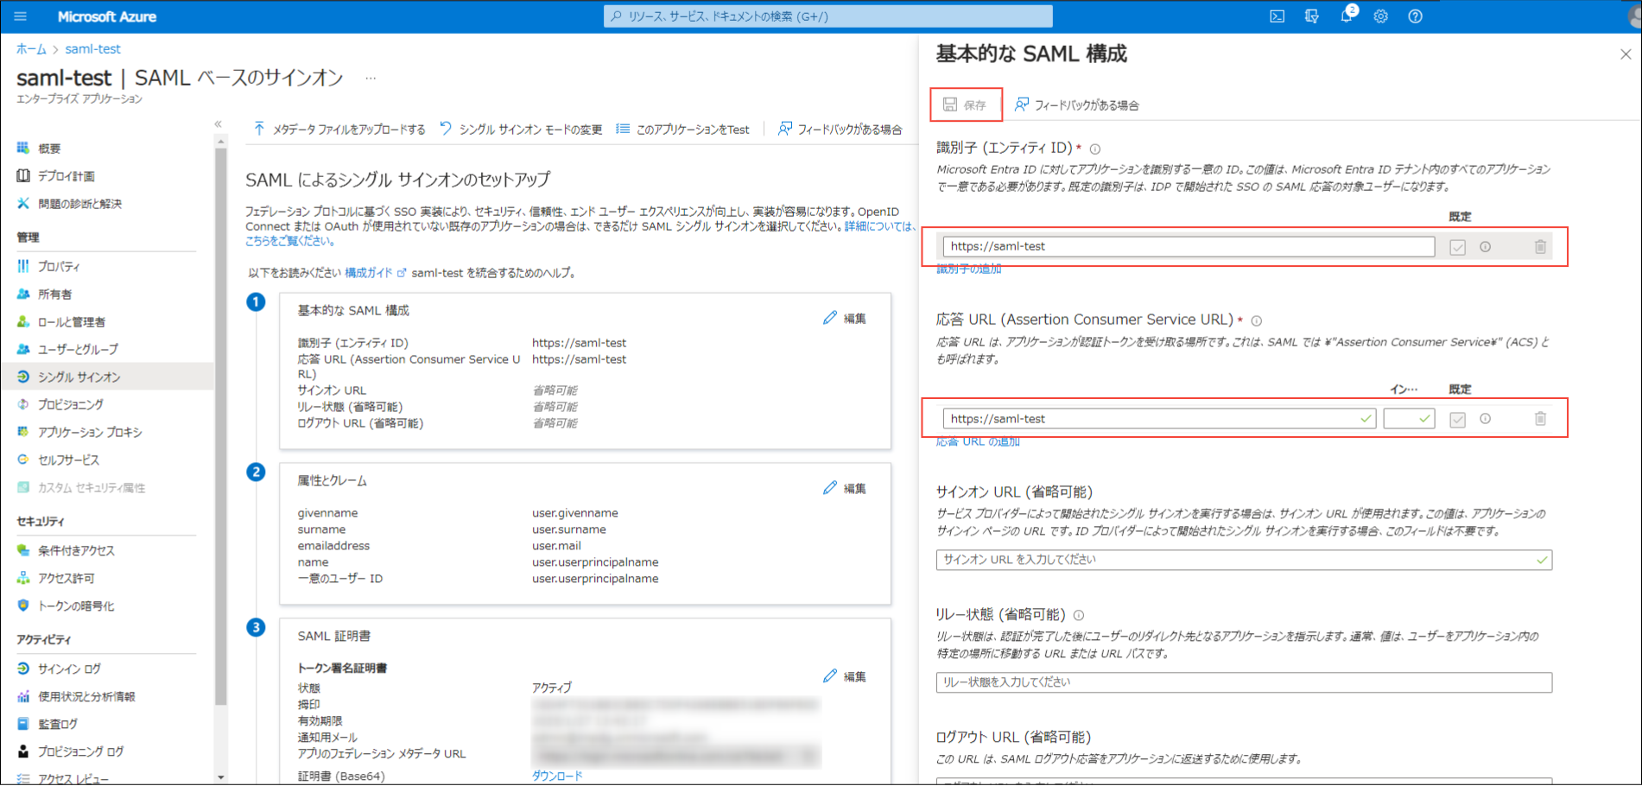The height and width of the screenshot is (786, 1642).
Task: Click the Azure search box
Action: point(827,16)
